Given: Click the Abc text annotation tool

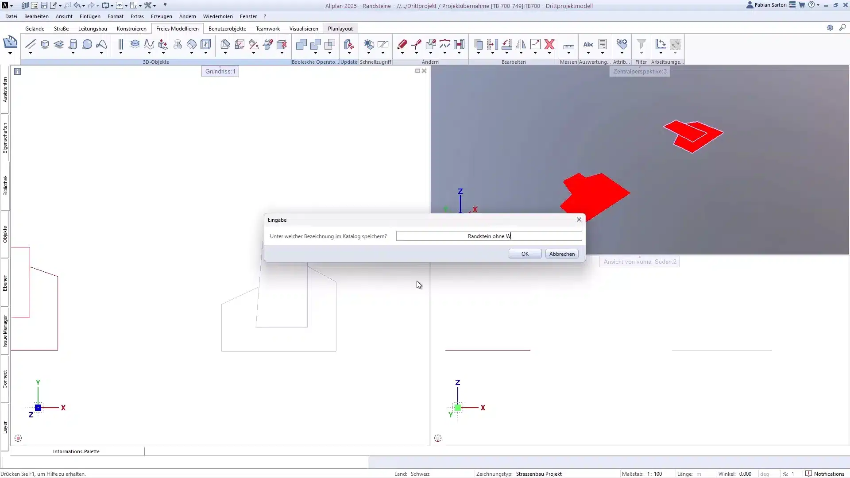Looking at the screenshot, I should click(589, 45).
